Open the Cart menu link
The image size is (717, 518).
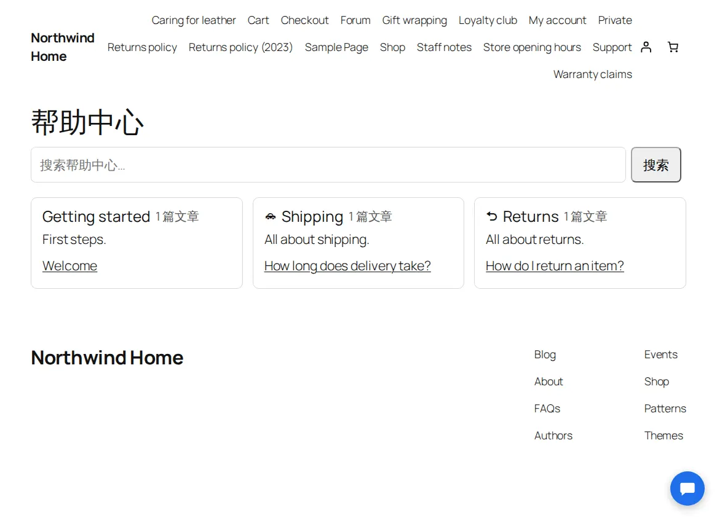pos(258,20)
